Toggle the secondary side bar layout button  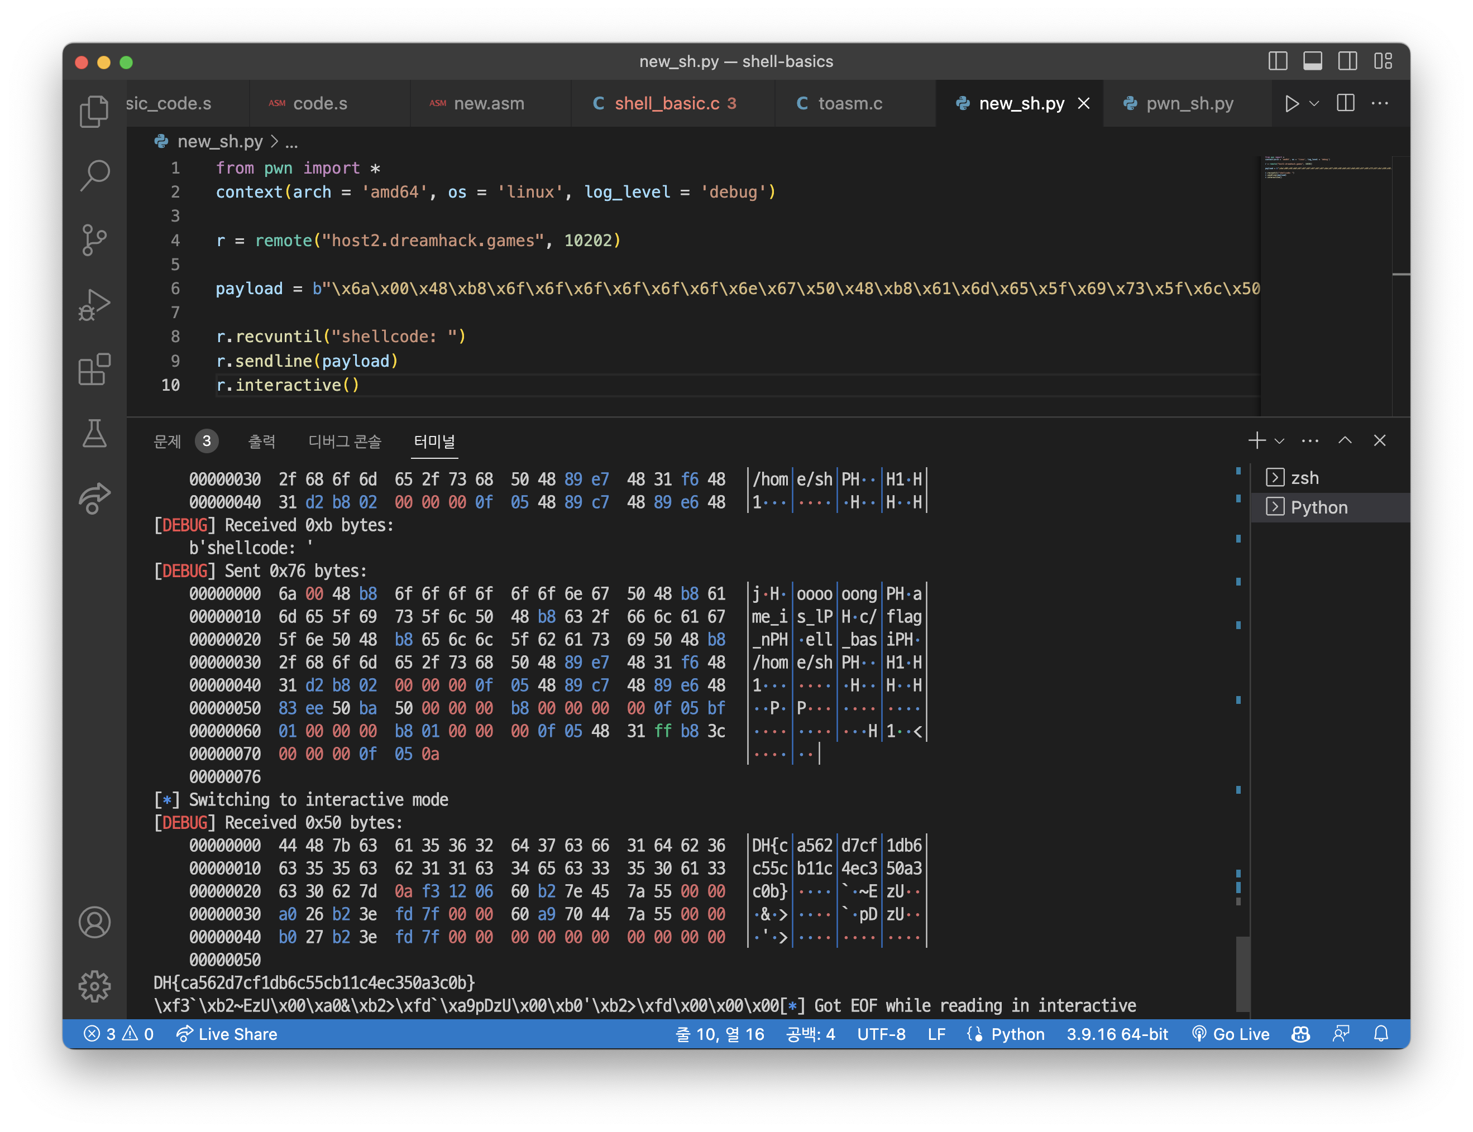tap(1347, 61)
